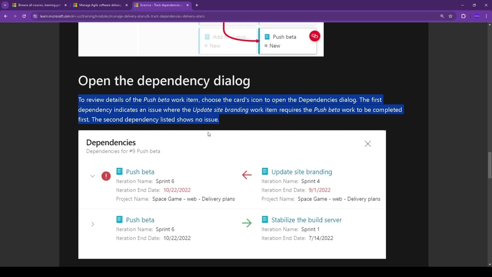Click the work item icon beside first Push beta
This screenshot has width=492, height=277.
tap(120, 171)
